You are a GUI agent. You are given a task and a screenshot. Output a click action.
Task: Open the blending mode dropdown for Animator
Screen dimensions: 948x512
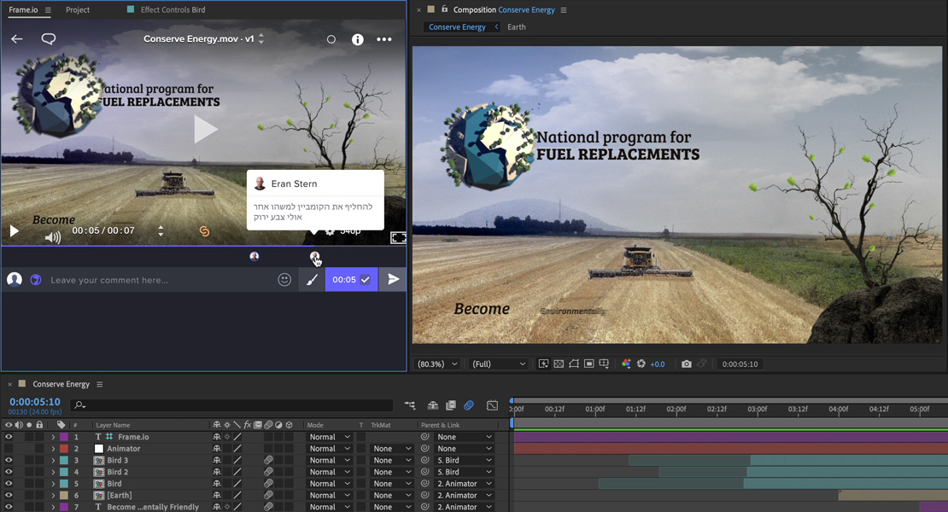click(330, 448)
